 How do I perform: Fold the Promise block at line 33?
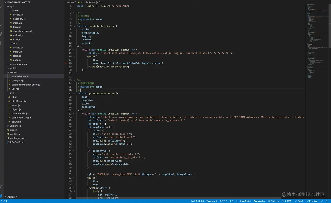point(74,114)
